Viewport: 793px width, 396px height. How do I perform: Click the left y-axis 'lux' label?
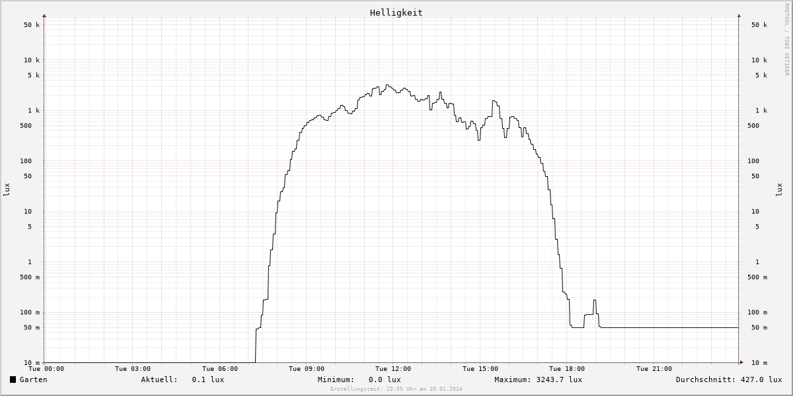7,190
